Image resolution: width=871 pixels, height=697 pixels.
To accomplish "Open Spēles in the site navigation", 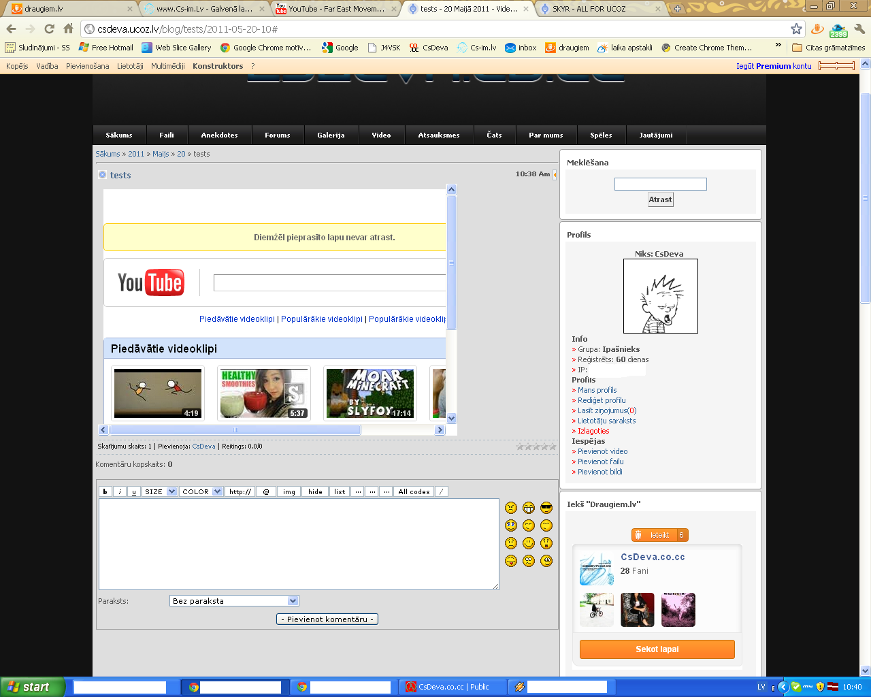I will click(601, 135).
